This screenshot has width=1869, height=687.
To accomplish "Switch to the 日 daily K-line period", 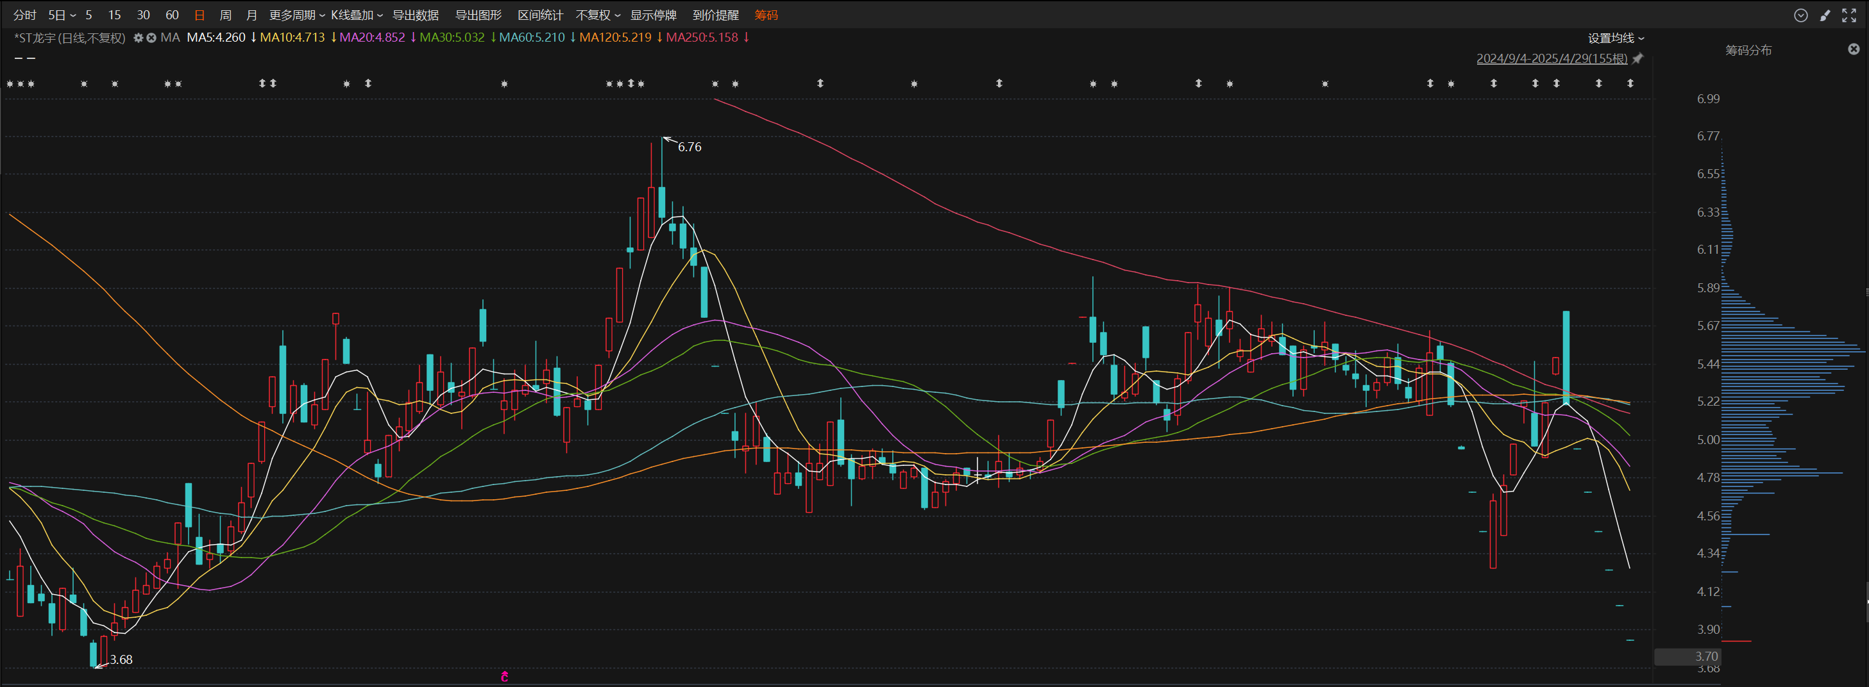I will click(x=199, y=15).
